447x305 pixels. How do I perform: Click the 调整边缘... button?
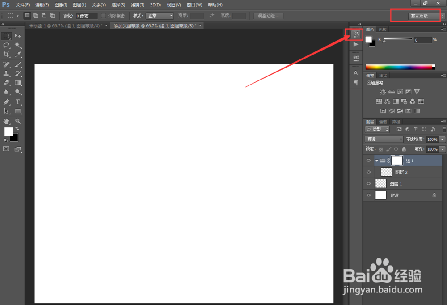tap(268, 16)
